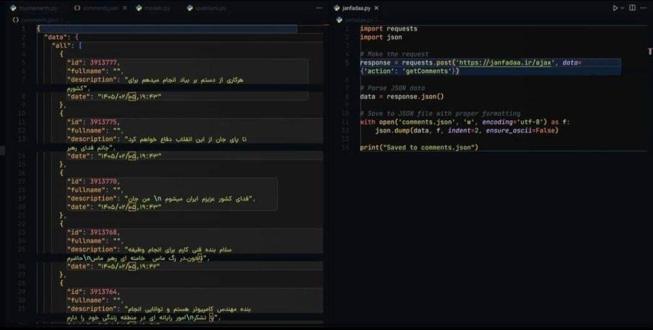Click the "data": { key line

pos(61,37)
